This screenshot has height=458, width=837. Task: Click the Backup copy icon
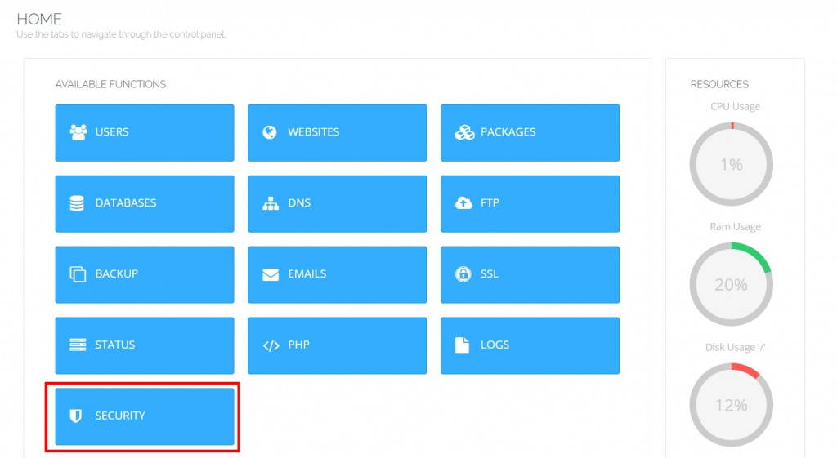click(x=78, y=274)
